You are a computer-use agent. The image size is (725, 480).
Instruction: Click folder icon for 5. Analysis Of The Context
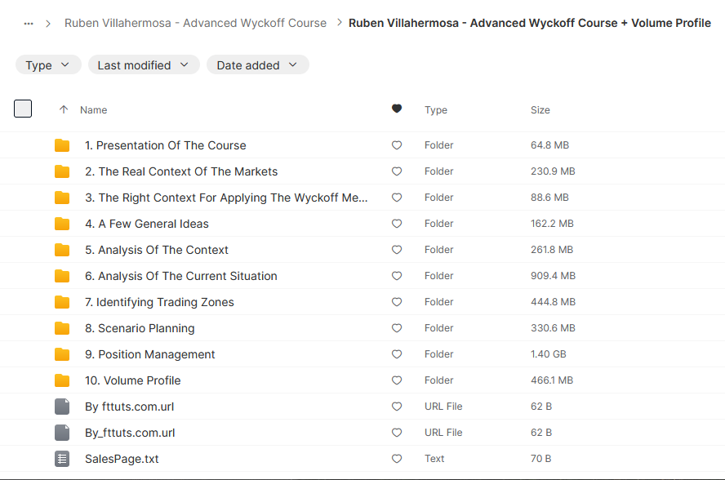[62, 250]
